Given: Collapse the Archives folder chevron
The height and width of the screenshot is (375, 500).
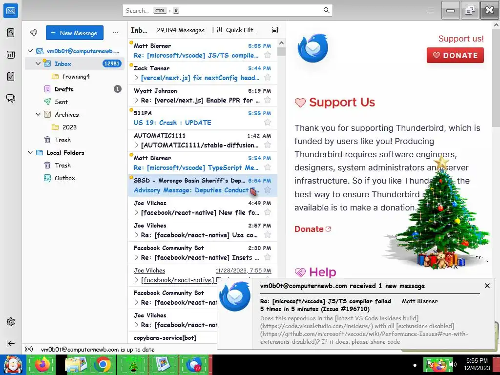Looking at the screenshot, I should [38, 114].
